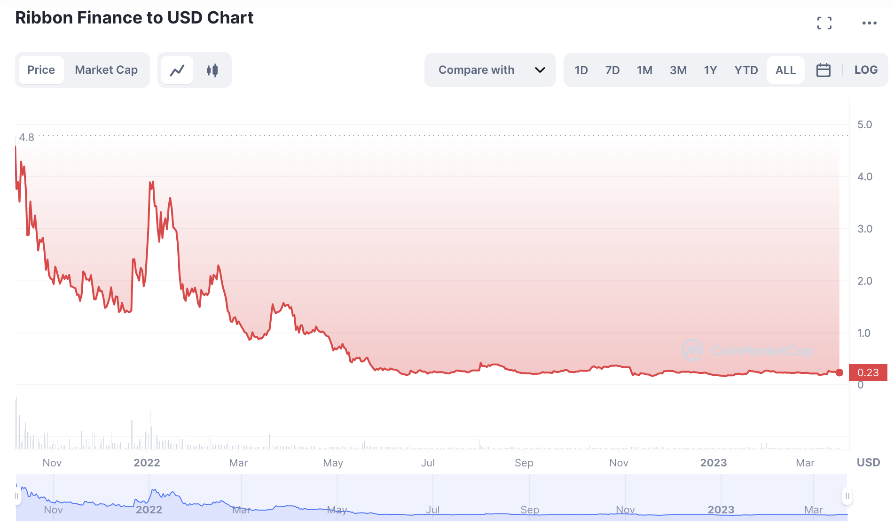Open the three-dot more options menu

coord(869,23)
